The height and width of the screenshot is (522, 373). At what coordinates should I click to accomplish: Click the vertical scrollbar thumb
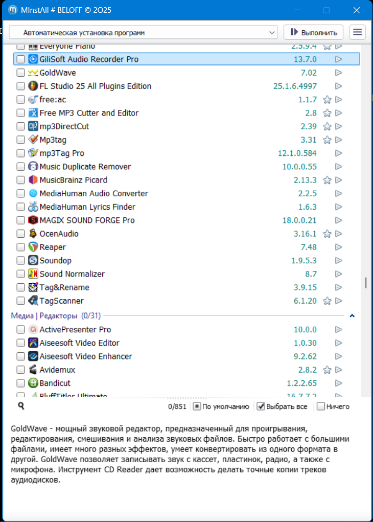click(365, 283)
